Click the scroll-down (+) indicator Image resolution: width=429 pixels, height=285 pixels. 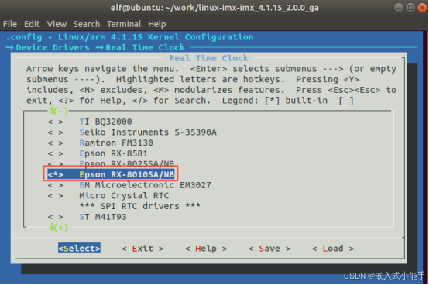[59, 227]
